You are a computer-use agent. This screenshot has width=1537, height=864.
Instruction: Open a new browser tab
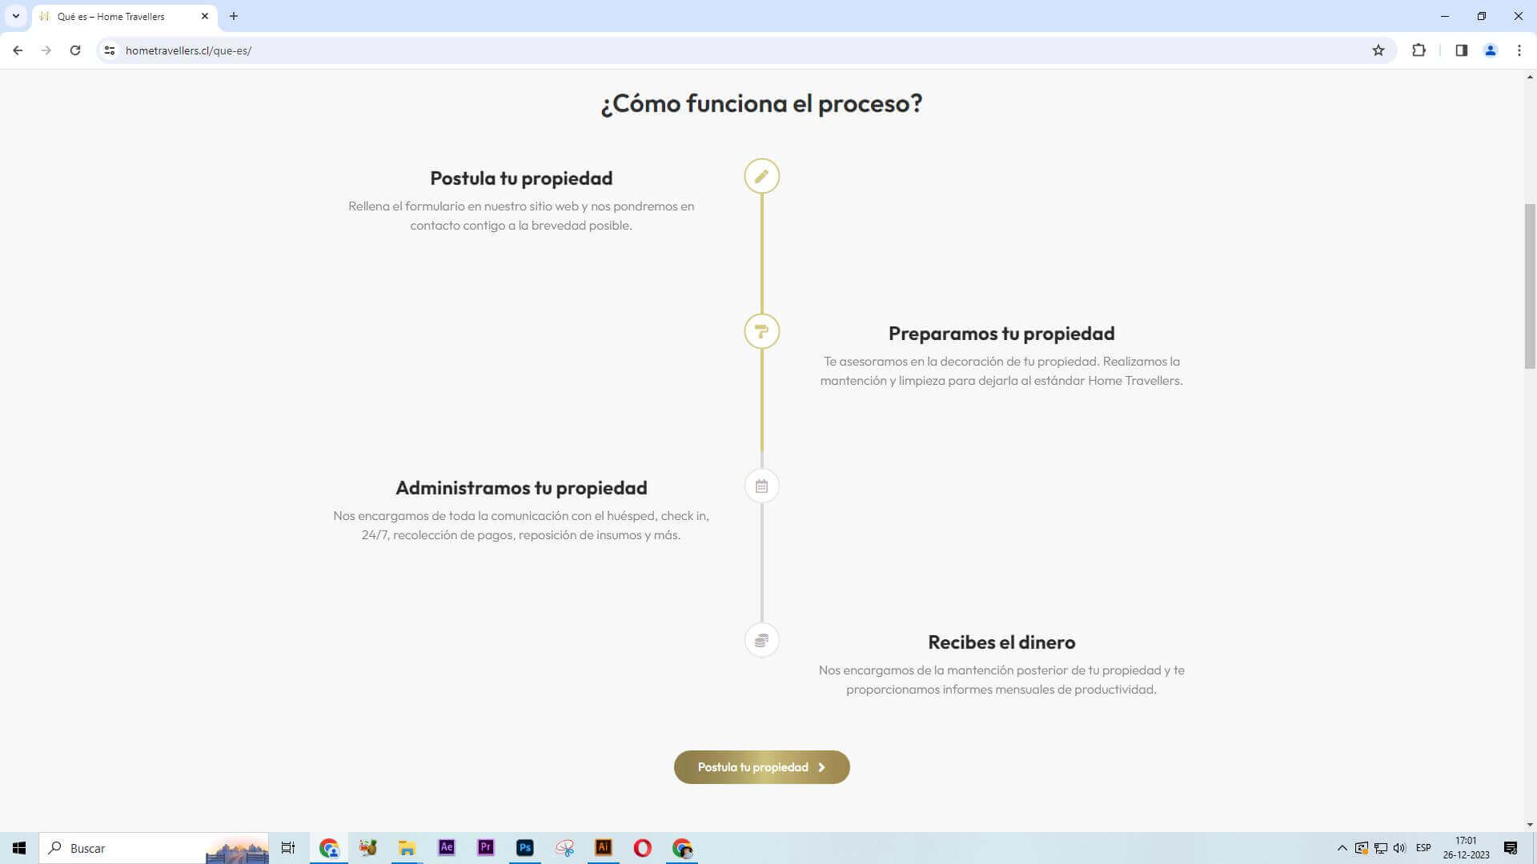tap(234, 16)
